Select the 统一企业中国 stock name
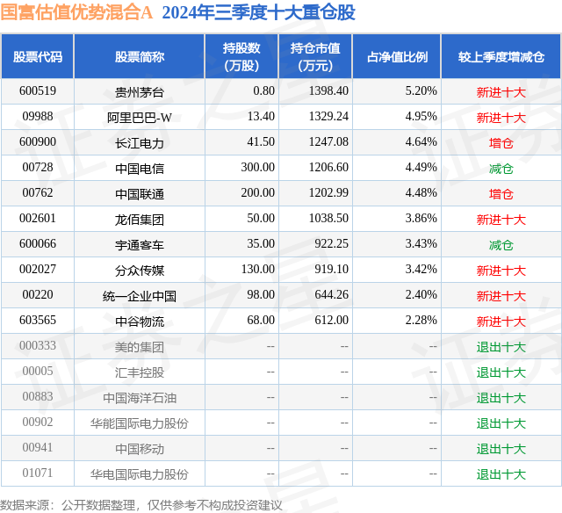Screen dimensions: 562x513 [140, 296]
